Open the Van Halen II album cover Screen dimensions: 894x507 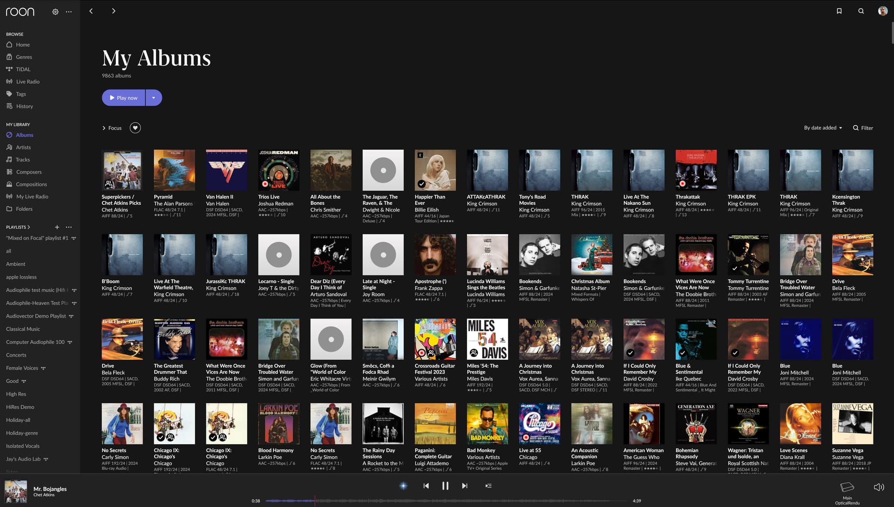tap(226, 170)
